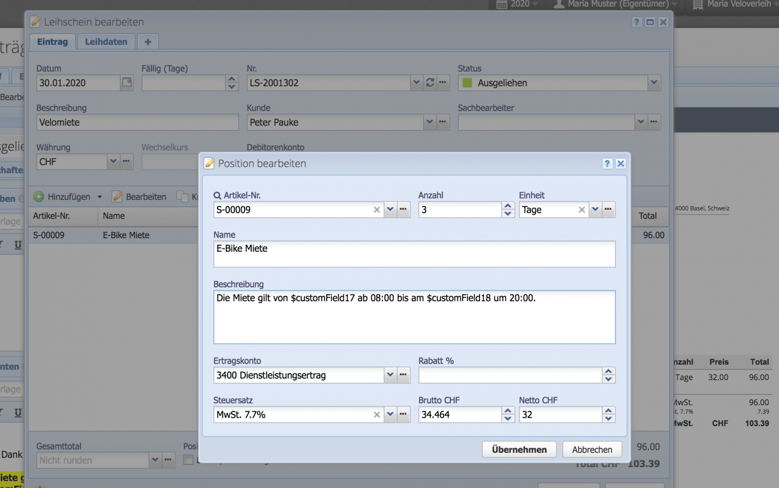The width and height of the screenshot is (779, 488).
Task: Open help via the question mark in Position bearbeiten
Action: pos(607,163)
